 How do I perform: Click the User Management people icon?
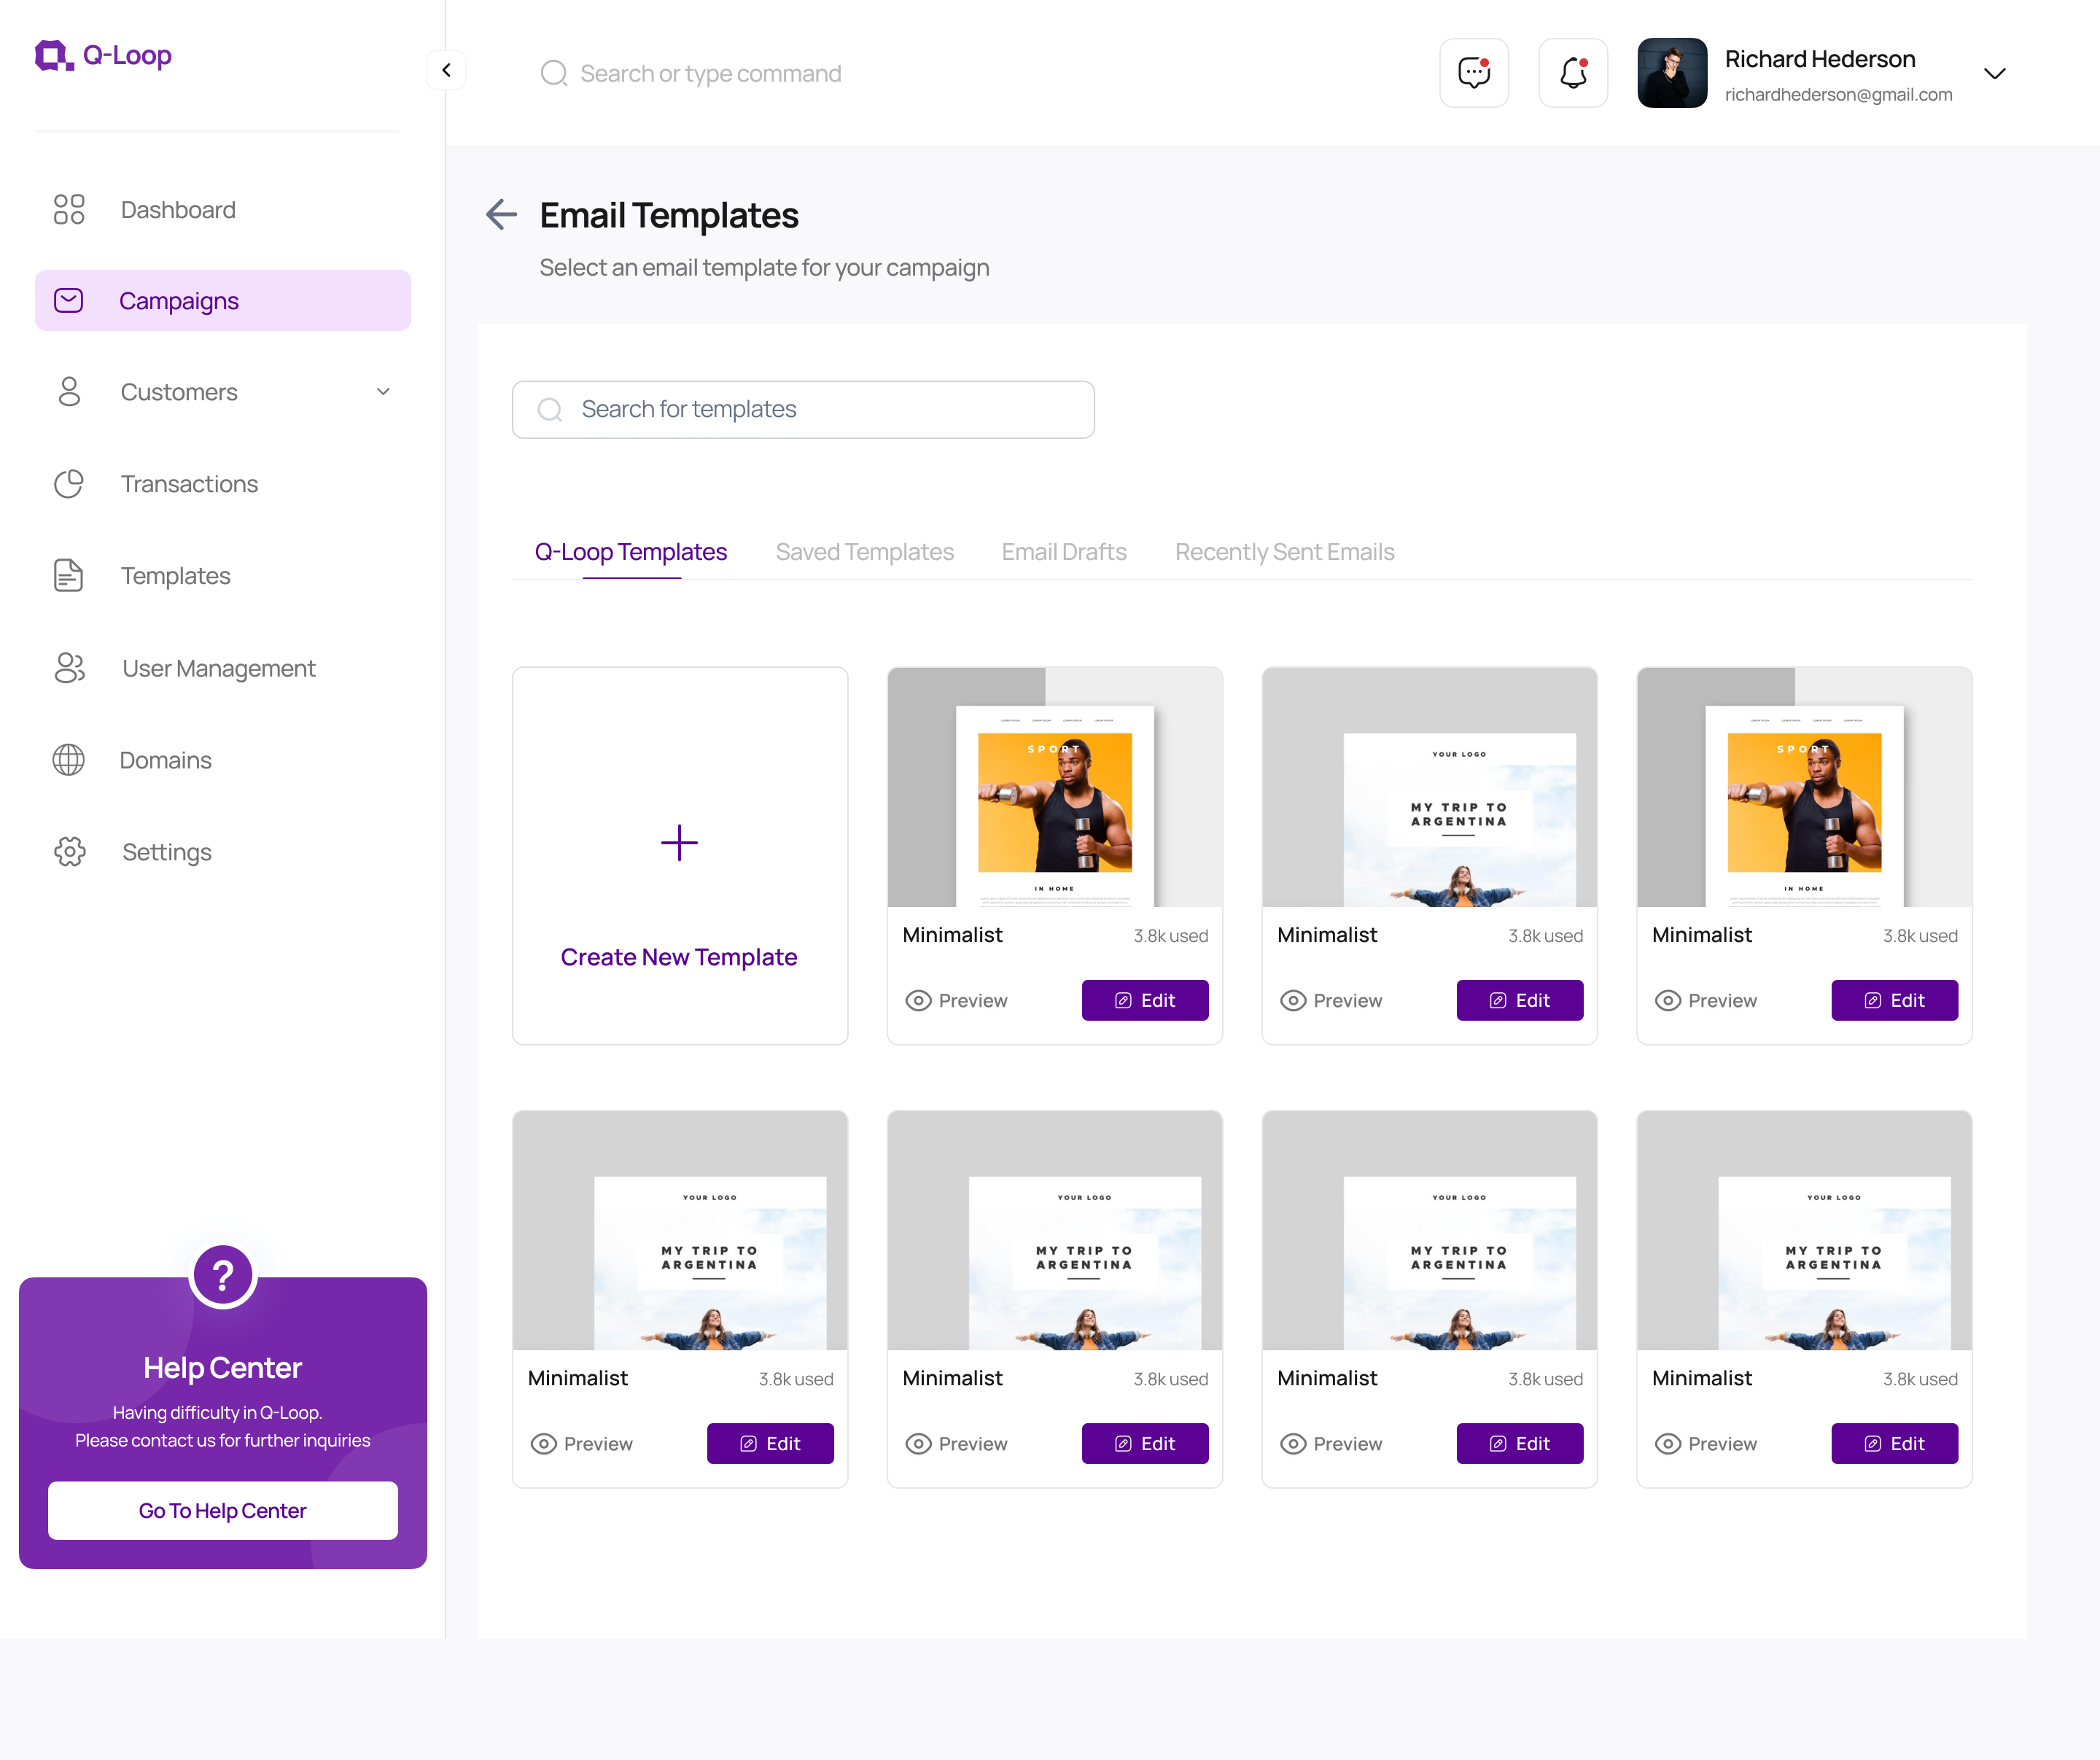[x=70, y=668]
